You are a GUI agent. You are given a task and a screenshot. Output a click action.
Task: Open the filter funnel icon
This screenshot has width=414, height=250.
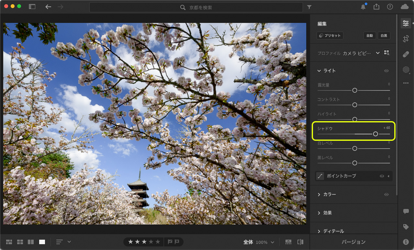click(309, 7)
